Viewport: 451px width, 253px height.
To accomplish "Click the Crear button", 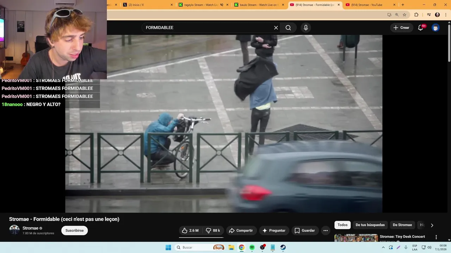I will pyautogui.click(x=401, y=28).
